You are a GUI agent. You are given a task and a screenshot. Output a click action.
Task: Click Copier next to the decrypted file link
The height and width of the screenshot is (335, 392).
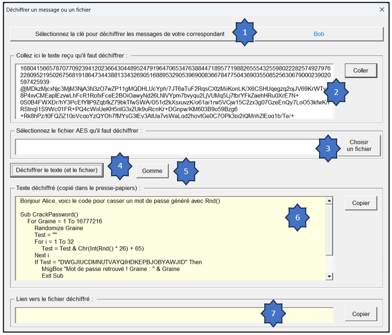tap(361, 314)
